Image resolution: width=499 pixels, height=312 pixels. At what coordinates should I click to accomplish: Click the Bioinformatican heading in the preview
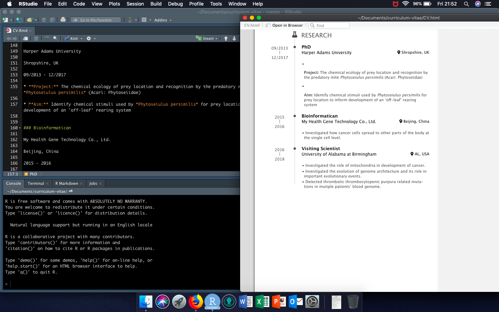pos(319,116)
